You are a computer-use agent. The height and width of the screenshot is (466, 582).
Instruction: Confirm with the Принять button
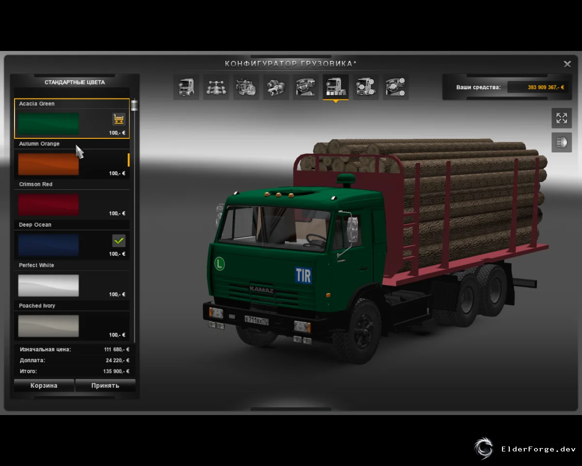(x=105, y=385)
